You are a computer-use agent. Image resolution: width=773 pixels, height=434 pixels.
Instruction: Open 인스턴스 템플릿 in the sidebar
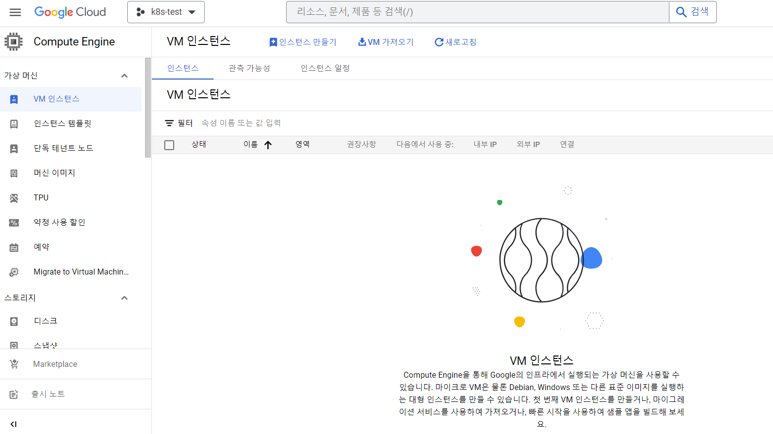point(71,124)
